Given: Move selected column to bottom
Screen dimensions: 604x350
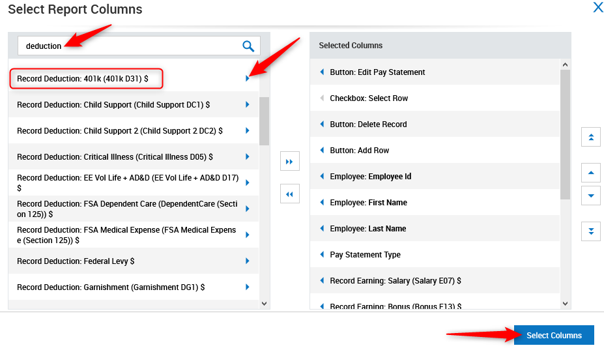Looking at the screenshot, I should pyautogui.click(x=591, y=231).
